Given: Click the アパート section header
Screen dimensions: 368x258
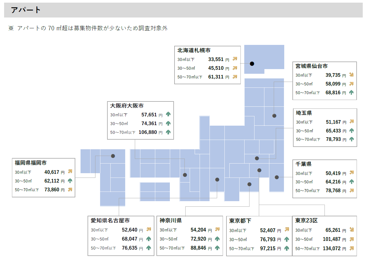Looking at the screenshot, I should [26, 10].
